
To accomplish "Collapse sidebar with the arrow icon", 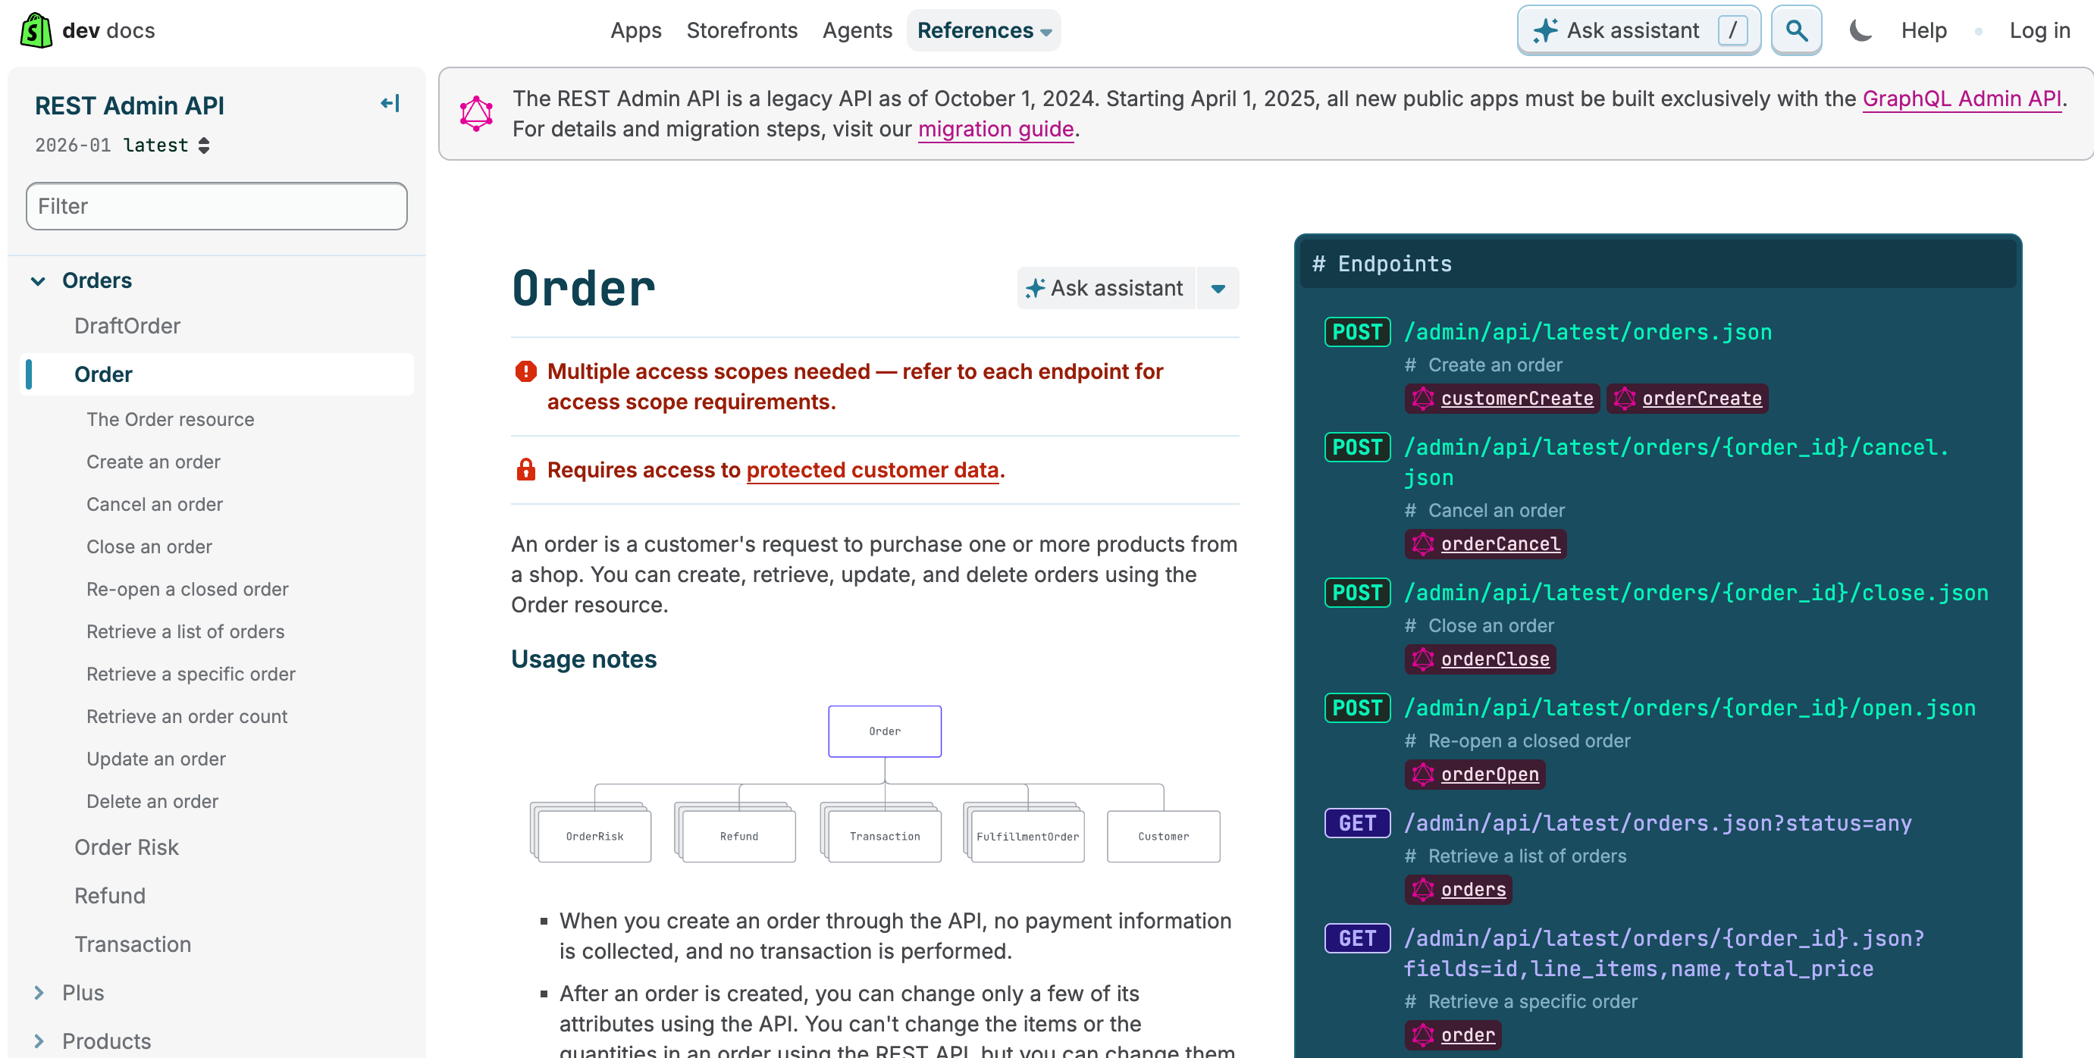I will (390, 103).
